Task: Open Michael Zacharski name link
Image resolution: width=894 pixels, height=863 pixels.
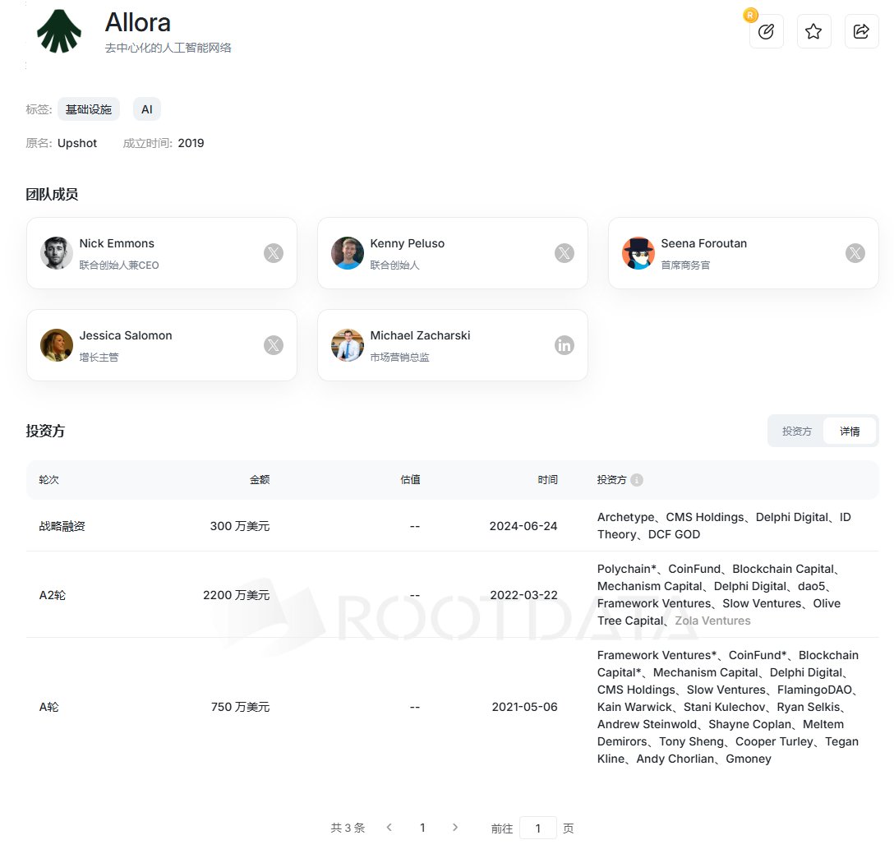Action: point(420,335)
